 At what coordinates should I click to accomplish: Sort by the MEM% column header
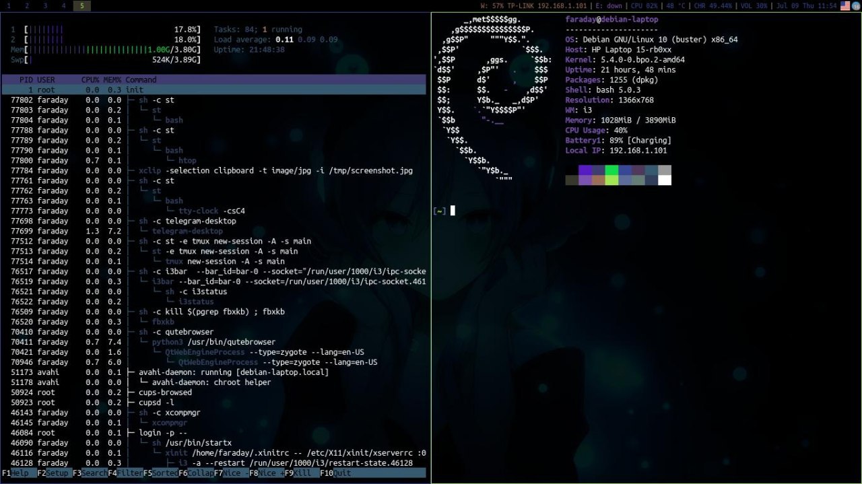112,79
